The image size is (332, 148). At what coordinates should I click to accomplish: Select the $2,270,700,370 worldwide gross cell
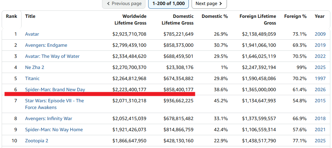tap(129, 68)
